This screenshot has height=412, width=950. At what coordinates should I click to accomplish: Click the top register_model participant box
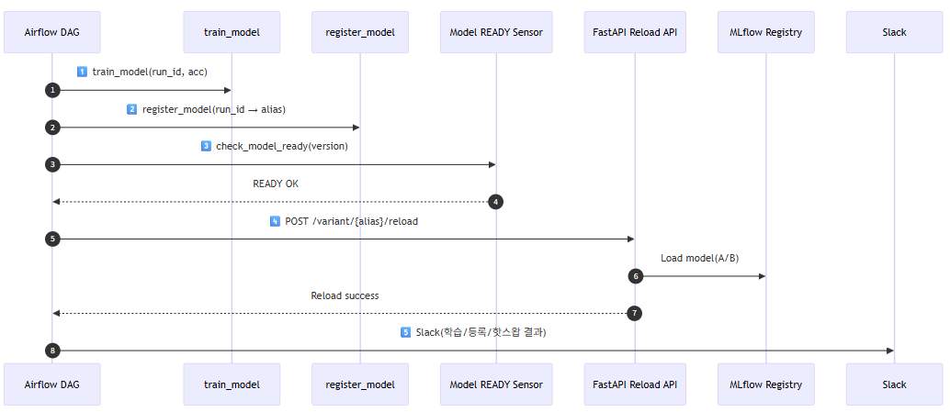pyautogui.click(x=360, y=32)
